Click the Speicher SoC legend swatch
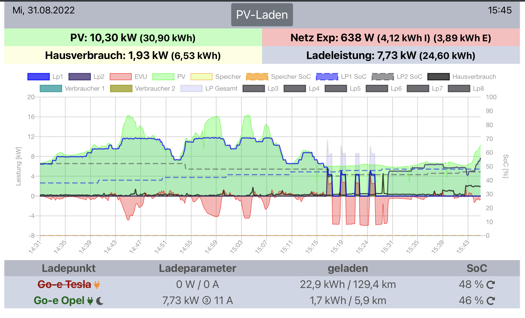This screenshot has width=525, height=318. click(x=257, y=77)
